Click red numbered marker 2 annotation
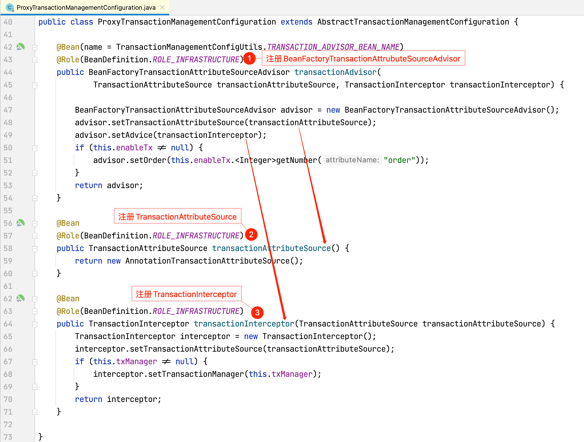The height and width of the screenshot is (442, 584). (x=251, y=235)
